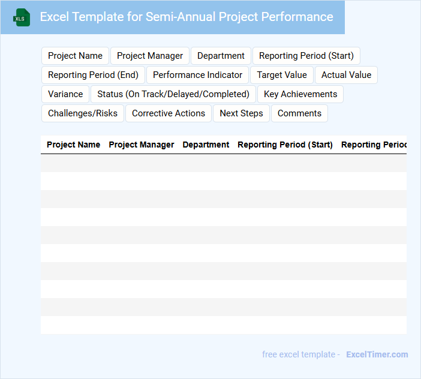Click the Project Manager table column header
The height and width of the screenshot is (379, 421).
point(142,145)
